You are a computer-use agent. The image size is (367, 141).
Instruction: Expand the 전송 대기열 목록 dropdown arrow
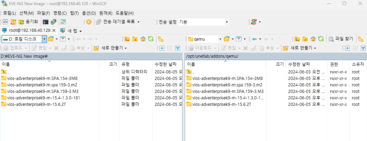[139, 22]
